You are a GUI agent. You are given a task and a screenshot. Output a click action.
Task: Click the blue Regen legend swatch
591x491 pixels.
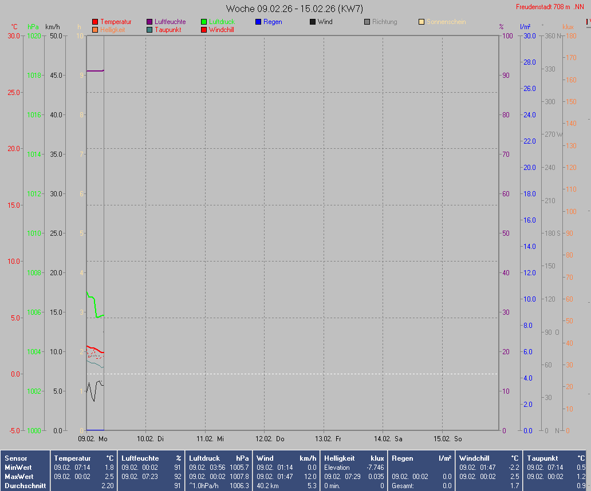tap(258, 22)
